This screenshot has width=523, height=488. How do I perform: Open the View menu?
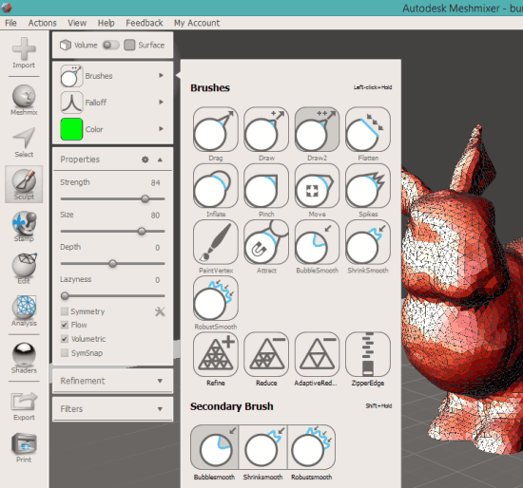77,23
